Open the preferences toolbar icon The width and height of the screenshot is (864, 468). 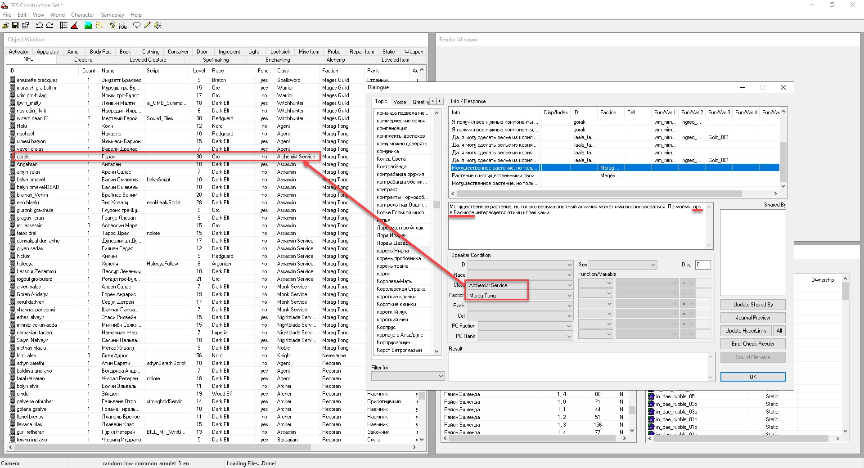click(x=25, y=25)
